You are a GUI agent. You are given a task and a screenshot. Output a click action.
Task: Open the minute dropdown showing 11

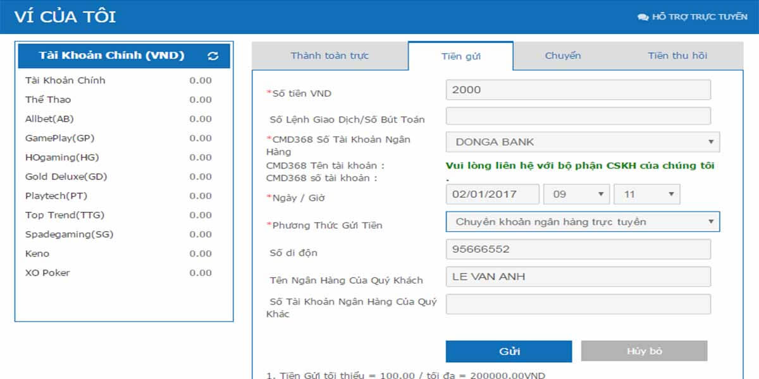[646, 194]
